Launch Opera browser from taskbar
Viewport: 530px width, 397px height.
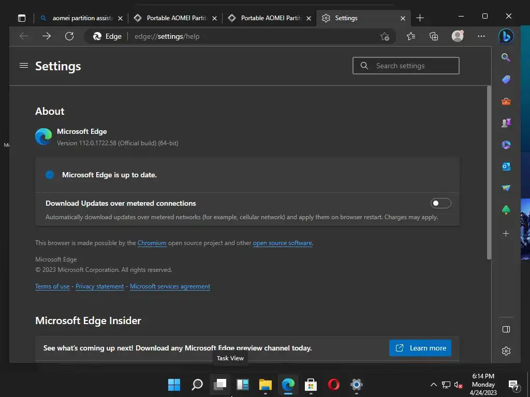pyautogui.click(x=334, y=384)
